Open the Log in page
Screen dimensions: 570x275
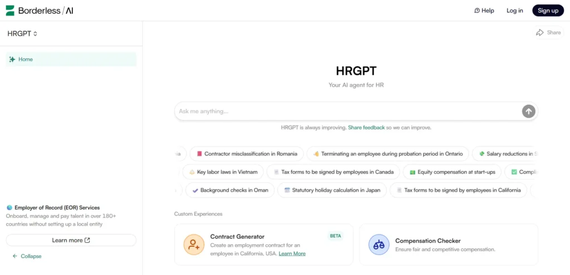[x=514, y=11]
